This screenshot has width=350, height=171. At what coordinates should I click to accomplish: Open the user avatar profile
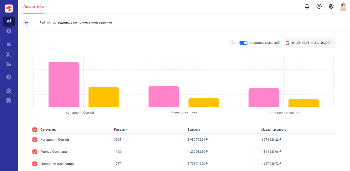point(343,7)
